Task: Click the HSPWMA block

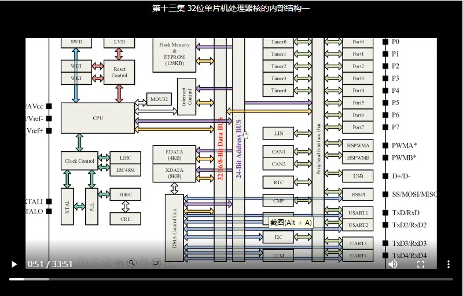Action: [x=358, y=145]
